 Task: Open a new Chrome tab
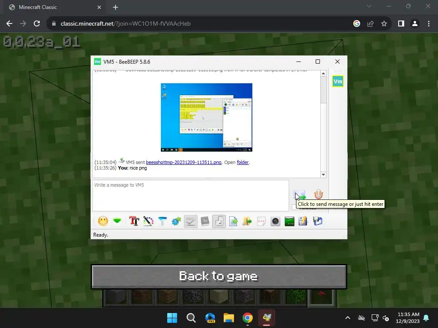tap(115, 7)
